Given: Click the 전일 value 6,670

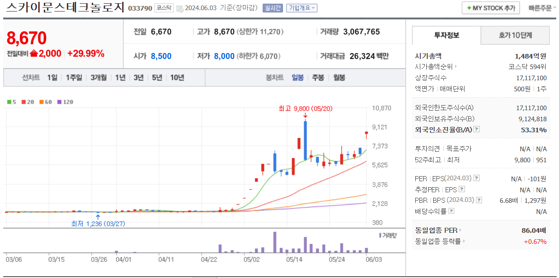Looking at the screenshot, I should click(x=161, y=32).
